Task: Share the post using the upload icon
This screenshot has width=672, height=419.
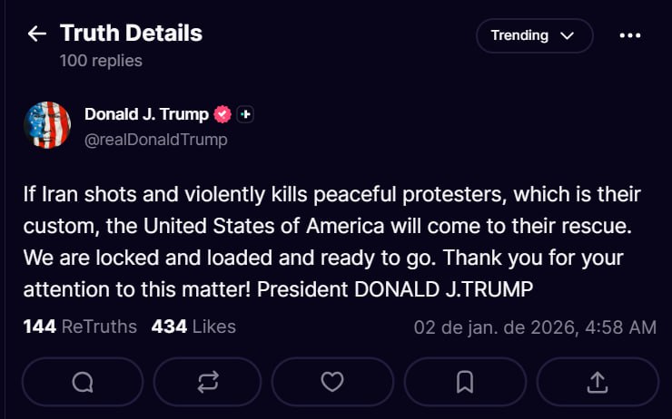Action: click(x=598, y=382)
